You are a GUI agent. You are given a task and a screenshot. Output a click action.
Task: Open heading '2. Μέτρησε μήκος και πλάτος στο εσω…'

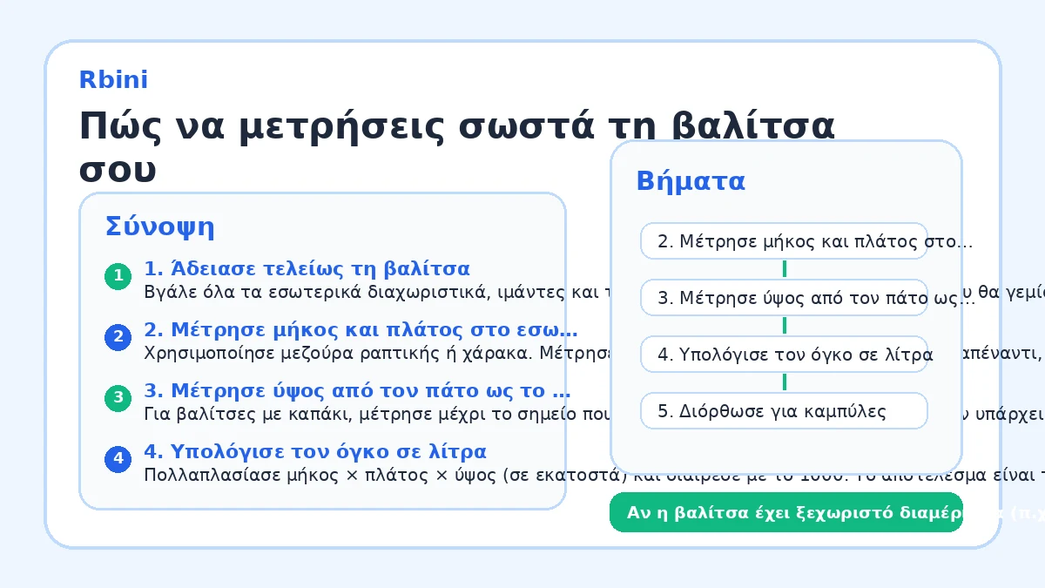coord(361,330)
